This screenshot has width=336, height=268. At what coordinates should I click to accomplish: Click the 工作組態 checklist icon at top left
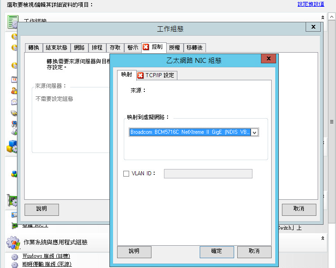tap(13, 21)
